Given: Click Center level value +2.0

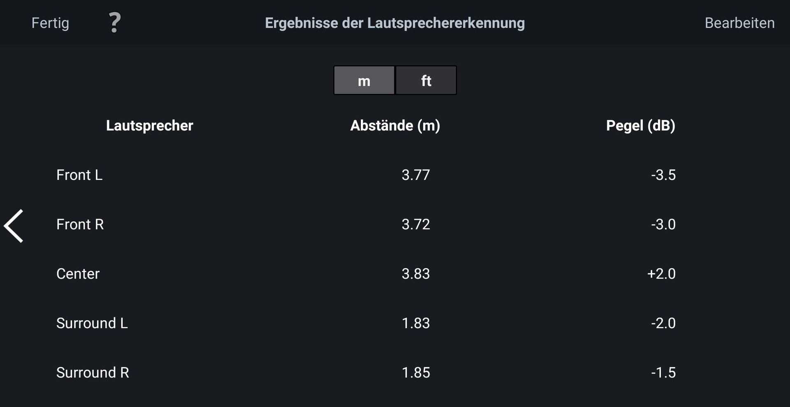Looking at the screenshot, I should [661, 274].
